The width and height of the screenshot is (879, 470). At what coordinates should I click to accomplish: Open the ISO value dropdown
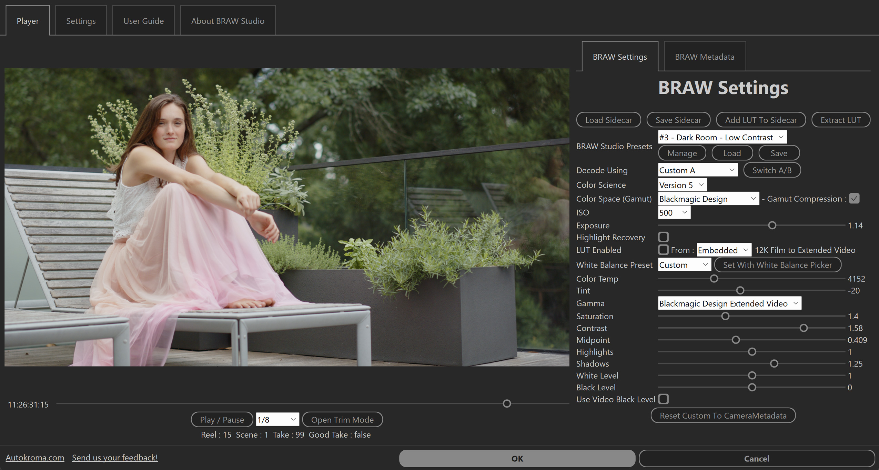674,212
